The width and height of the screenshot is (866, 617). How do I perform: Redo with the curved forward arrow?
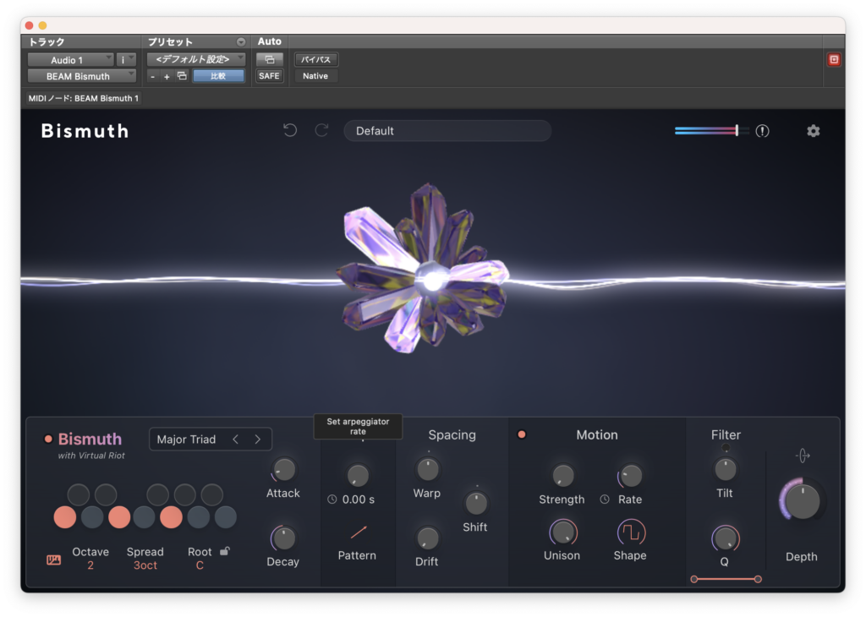(x=321, y=130)
